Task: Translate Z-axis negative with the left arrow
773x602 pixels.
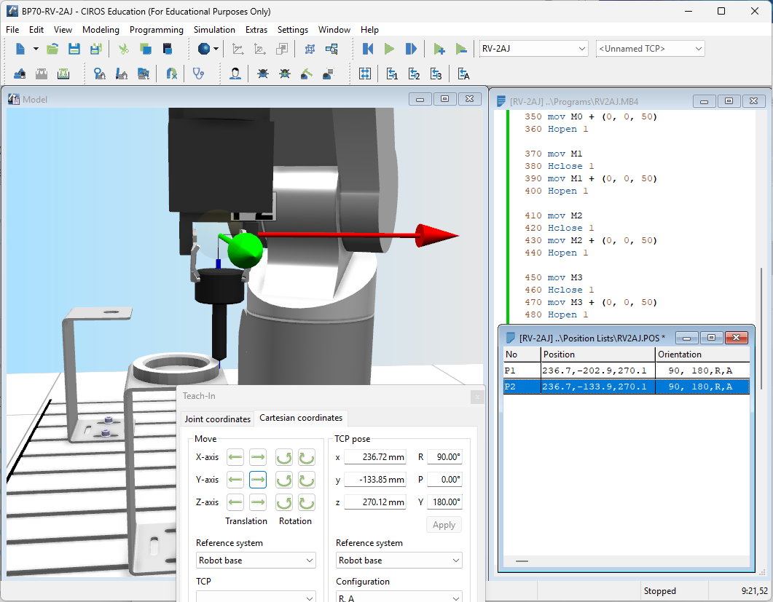Action: click(235, 502)
